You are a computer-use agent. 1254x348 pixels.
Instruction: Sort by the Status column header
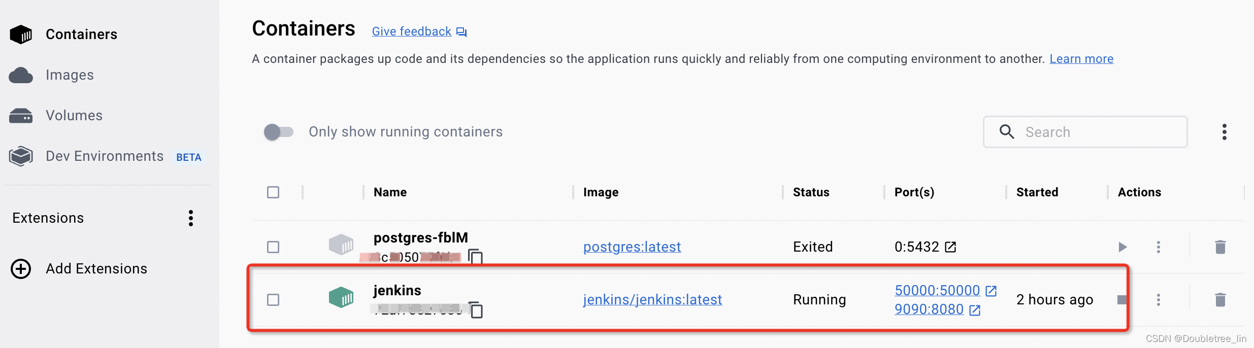811,192
